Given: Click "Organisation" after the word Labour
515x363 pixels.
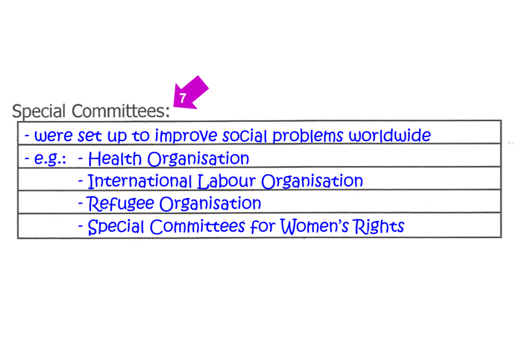Looking at the screenshot, I should click(x=312, y=181).
